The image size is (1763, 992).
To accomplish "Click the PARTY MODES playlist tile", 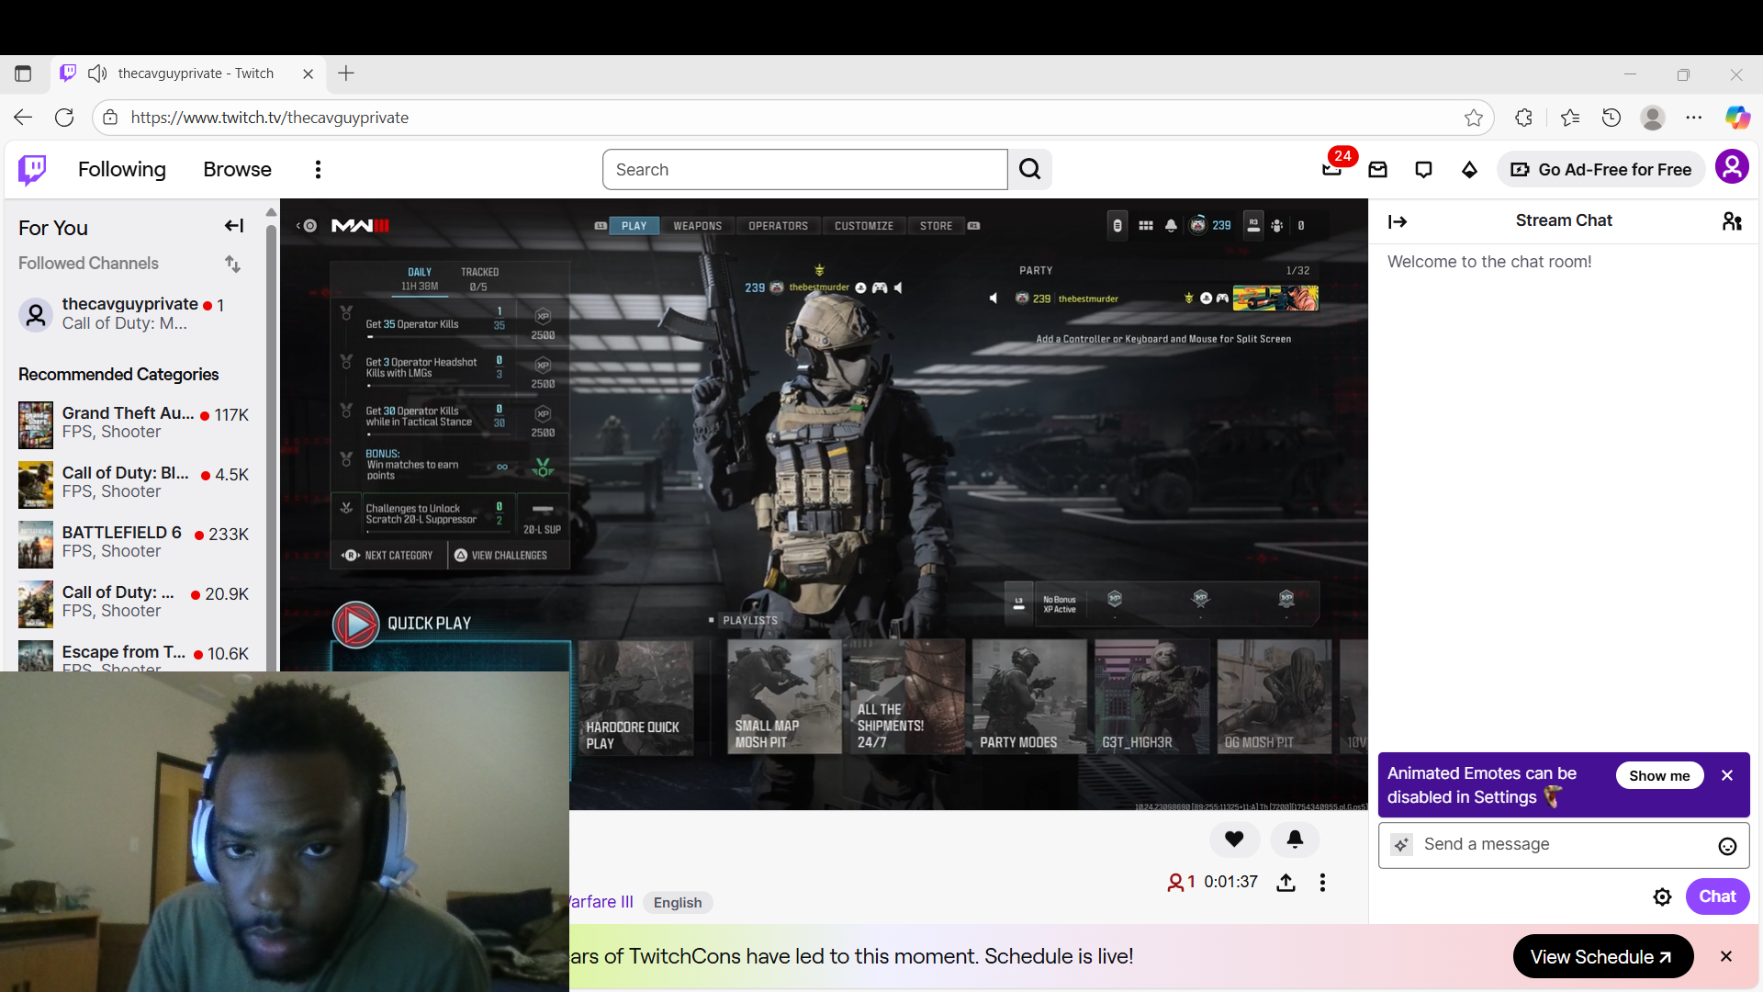I will 1028,698.
